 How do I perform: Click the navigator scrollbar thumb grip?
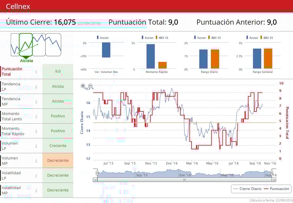[x=184, y=180]
